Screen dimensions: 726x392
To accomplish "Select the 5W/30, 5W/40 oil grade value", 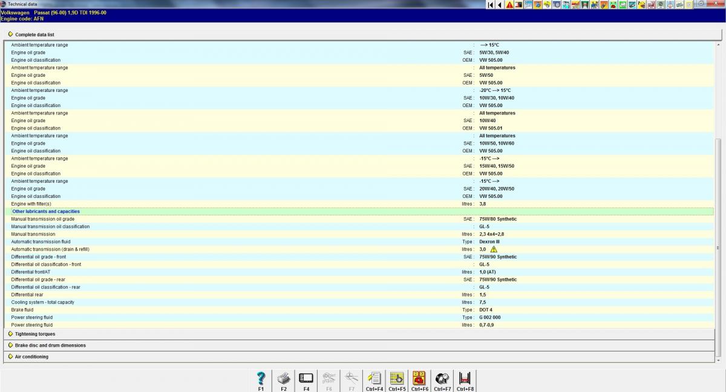I will pyautogui.click(x=494, y=53).
